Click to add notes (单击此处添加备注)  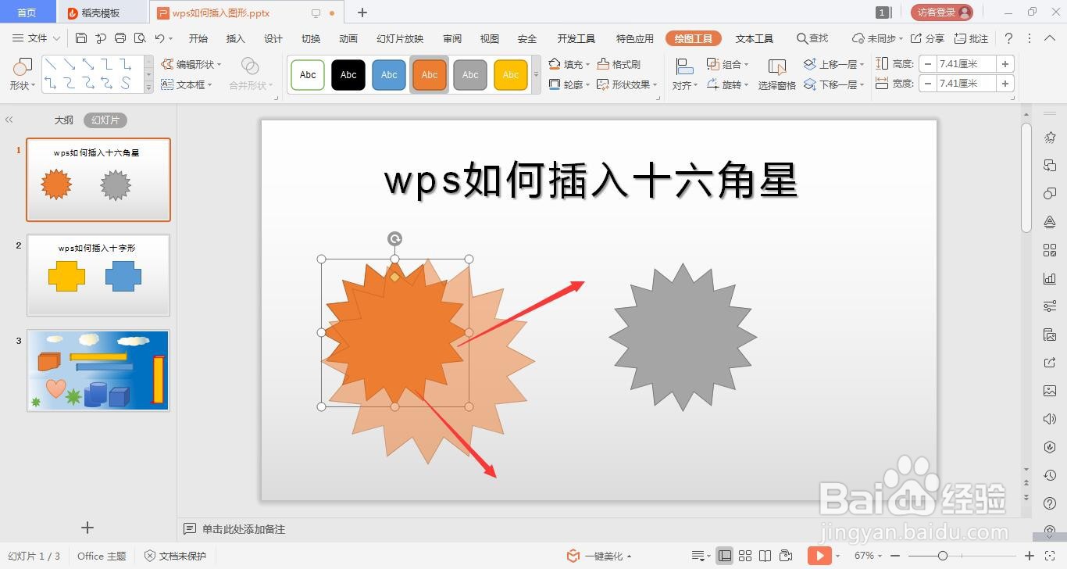pyautogui.click(x=244, y=529)
